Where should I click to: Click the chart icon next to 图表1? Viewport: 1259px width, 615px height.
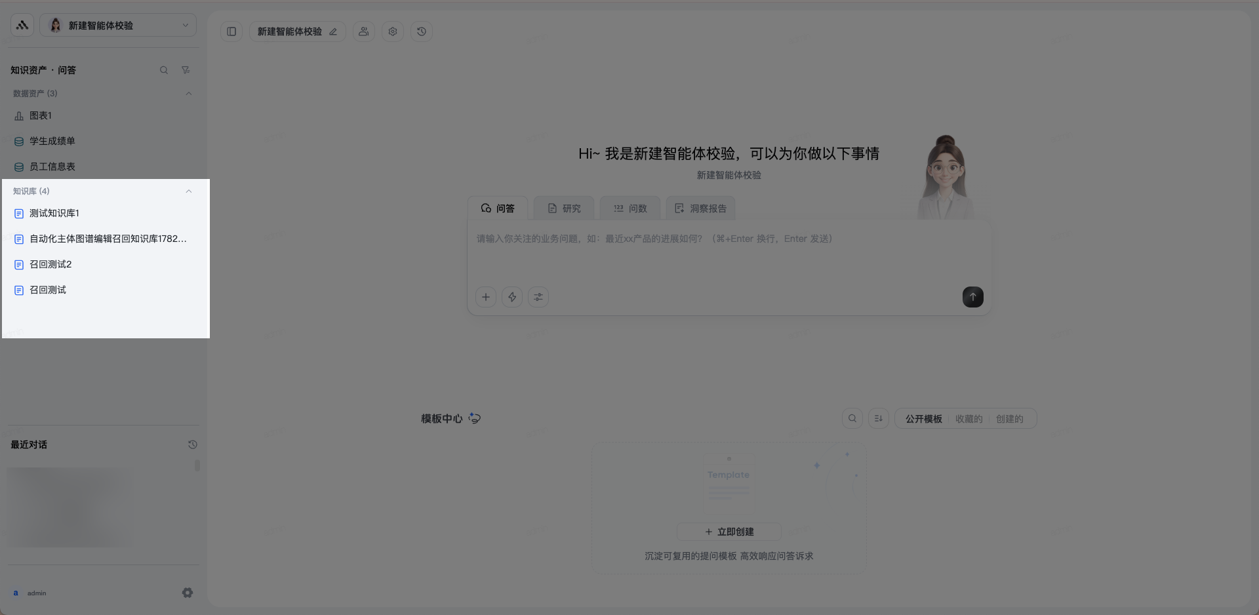pos(19,116)
